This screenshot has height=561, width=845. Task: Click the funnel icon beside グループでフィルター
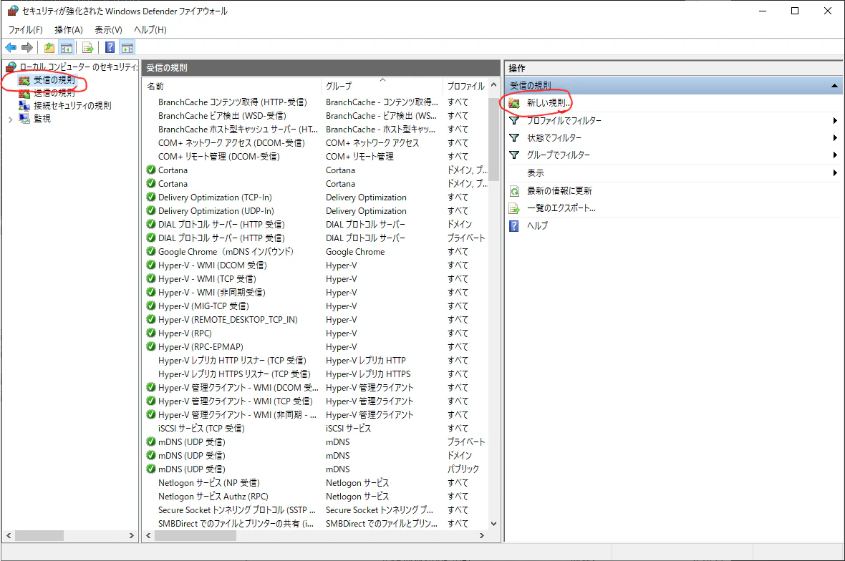515,155
